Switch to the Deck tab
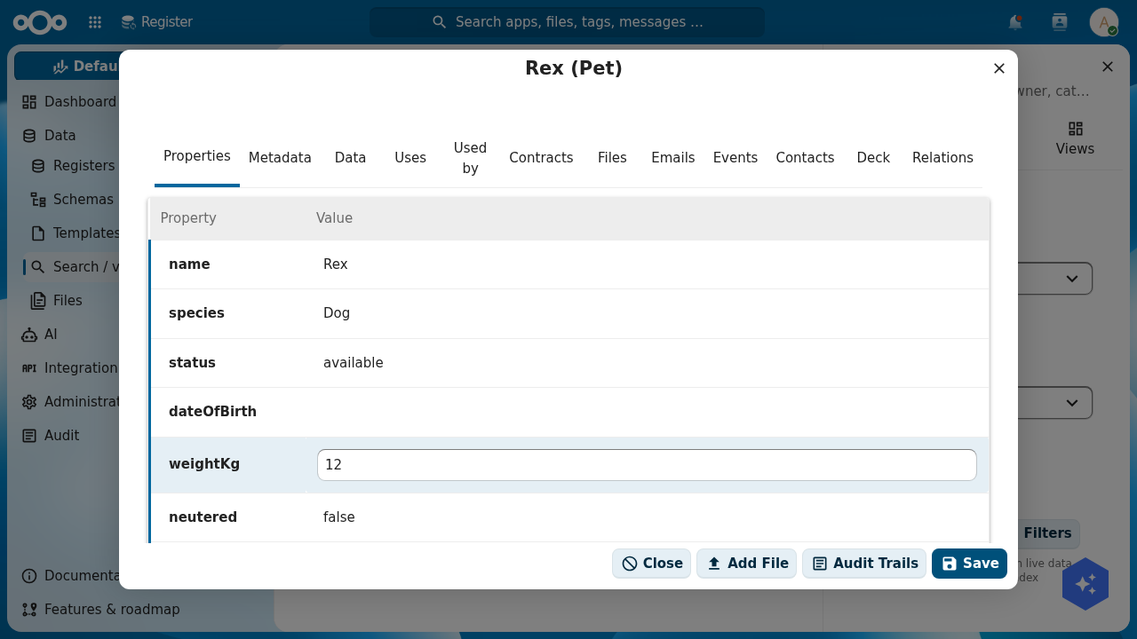The width and height of the screenshot is (1137, 639). coord(873,158)
